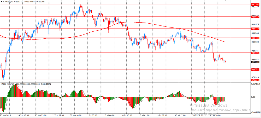The width and height of the screenshot is (261, 118).
Task: Click the 23 Jun 2025 date label
Action: point(6,115)
